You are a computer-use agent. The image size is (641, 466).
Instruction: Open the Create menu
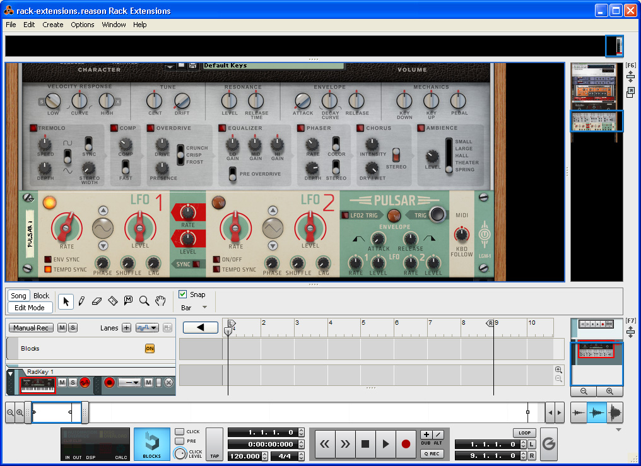click(x=53, y=25)
